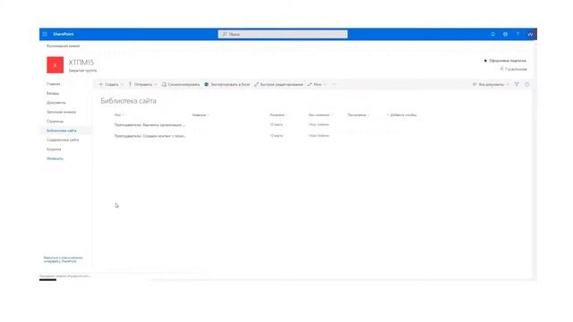
Task: Click modified date of Варианты организации row
Action: click(277, 125)
